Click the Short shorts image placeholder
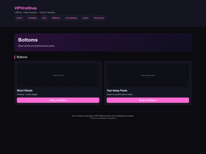Viewport: 206px width, 154px height. click(58, 75)
